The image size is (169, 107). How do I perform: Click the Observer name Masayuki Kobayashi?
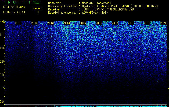(x=96, y=3)
